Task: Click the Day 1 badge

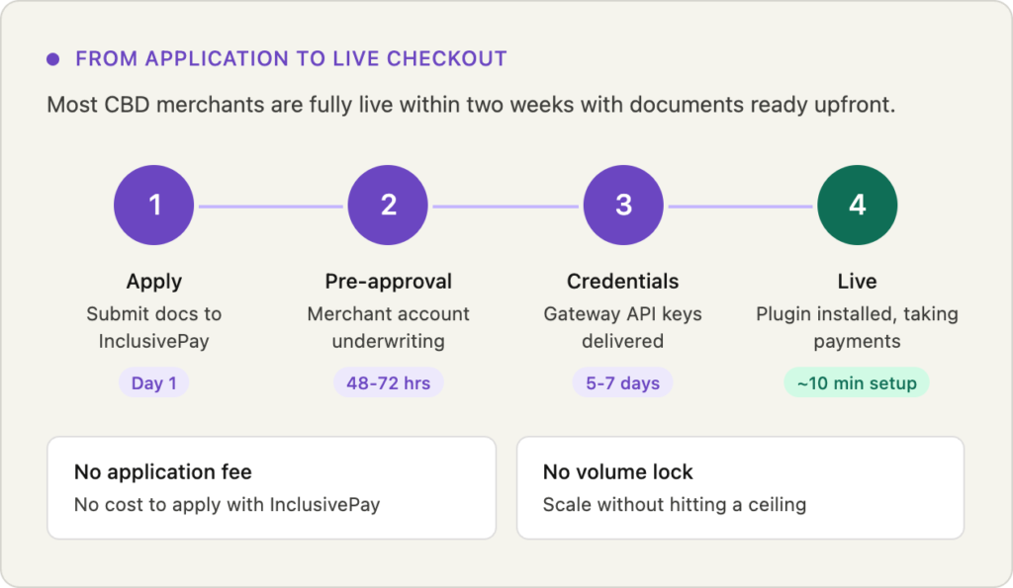Action: [153, 382]
